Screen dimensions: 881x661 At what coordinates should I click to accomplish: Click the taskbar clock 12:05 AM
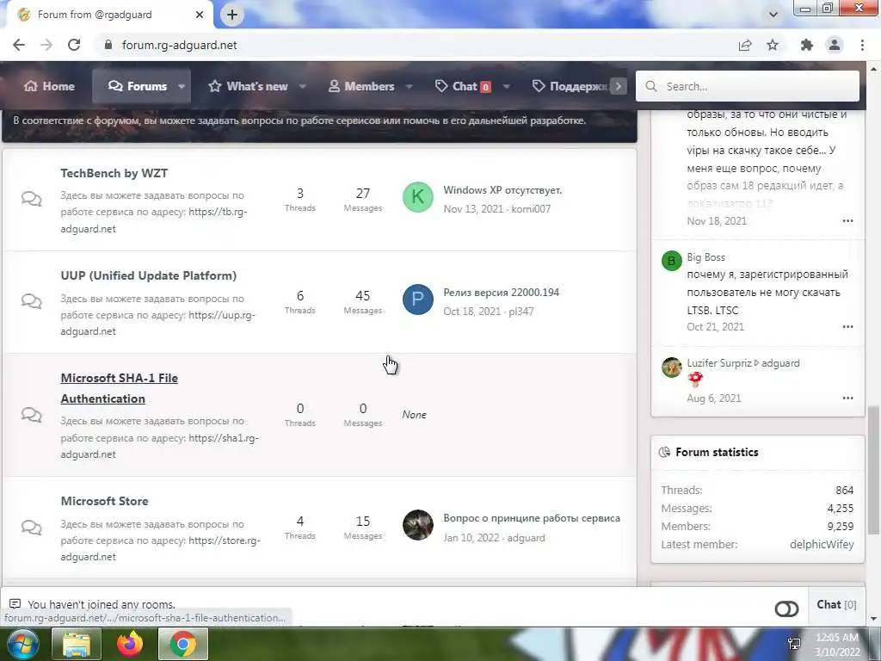836,638
